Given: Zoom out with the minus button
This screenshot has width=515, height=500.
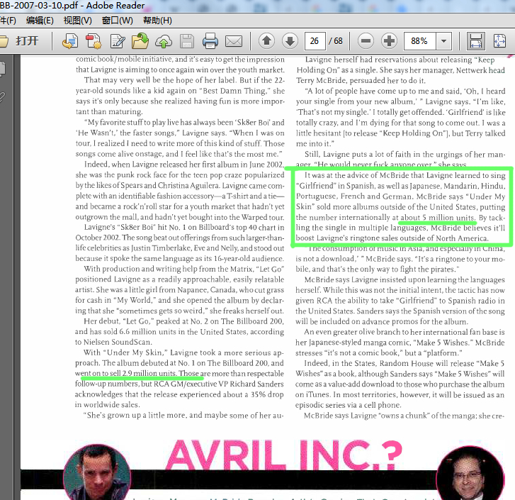Looking at the screenshot, I should [x=366, y=41].
